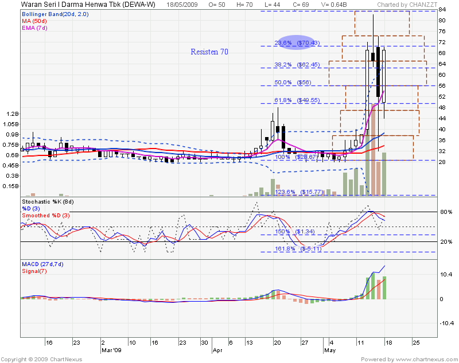459x363 pixels.
Task: Click the 'Resisten 70' annotation
Action: tap(209, 52)
